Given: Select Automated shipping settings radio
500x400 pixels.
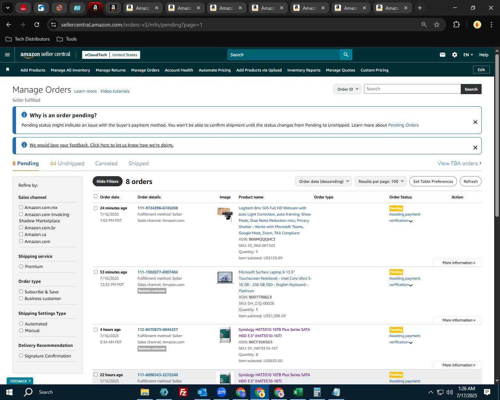Looking at the screenshot, I should pyautogui.click(x=21, y=324).
